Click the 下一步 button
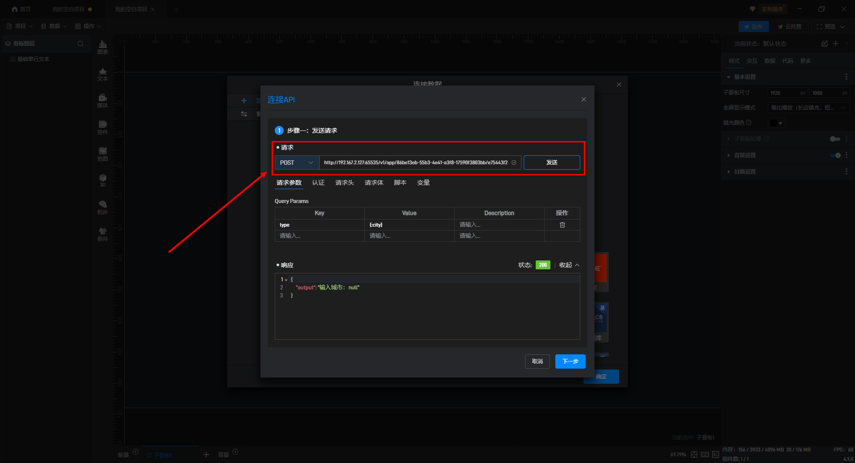 570,361
